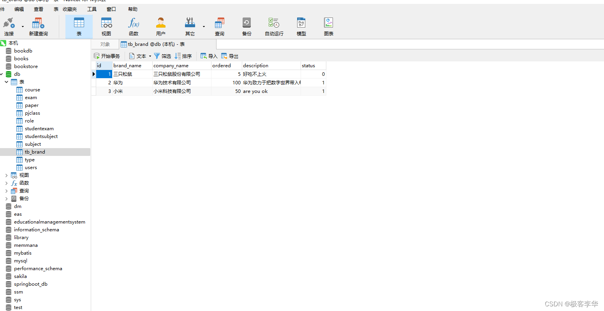
Task: Open the 用户 users toolbar icon
Action: coord(161,26)
